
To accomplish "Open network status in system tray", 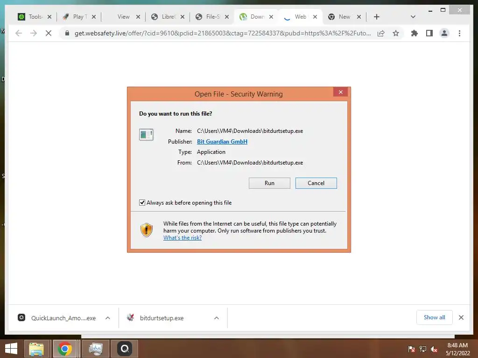I will pyautogui.click(x=423, y=349).
